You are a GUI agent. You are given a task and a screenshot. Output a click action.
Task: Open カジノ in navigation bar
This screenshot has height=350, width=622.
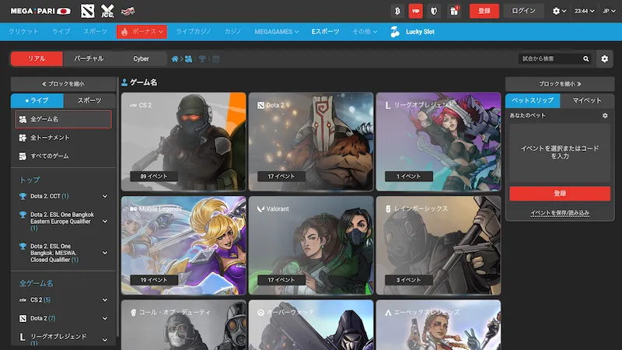[x=232, y=31]
